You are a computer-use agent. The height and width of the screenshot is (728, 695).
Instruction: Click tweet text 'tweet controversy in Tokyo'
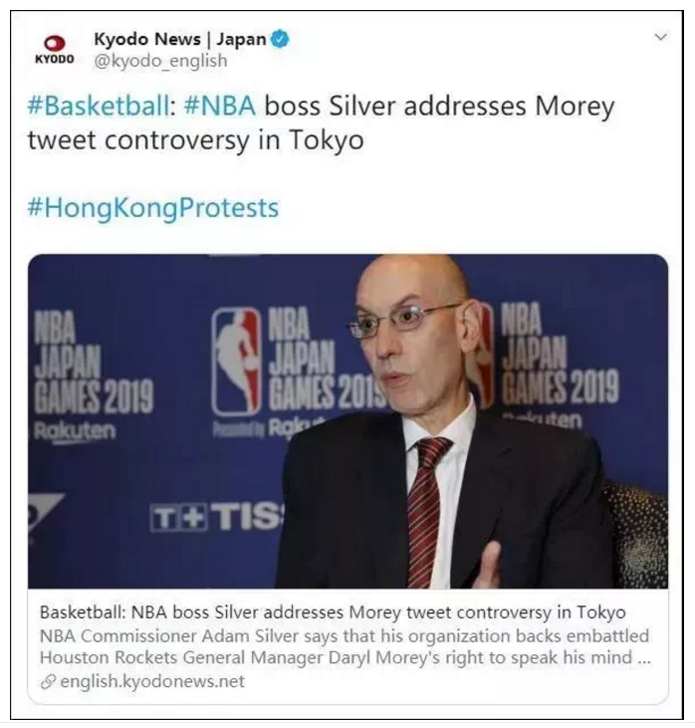[195, 139]
